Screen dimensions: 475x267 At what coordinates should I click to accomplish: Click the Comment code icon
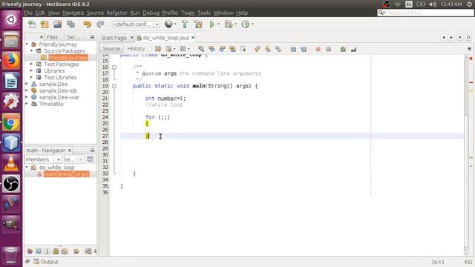pyautogui.click(x=343, y=49)
